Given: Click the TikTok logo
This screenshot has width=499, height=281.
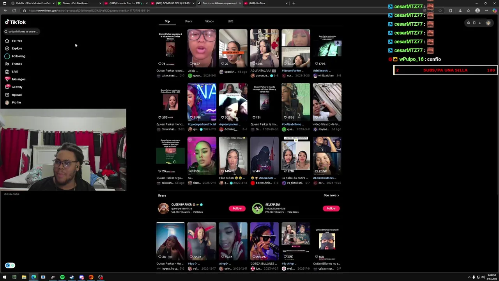Looking at the screenshot, I should pyautogui.click(x=16, y=22).
